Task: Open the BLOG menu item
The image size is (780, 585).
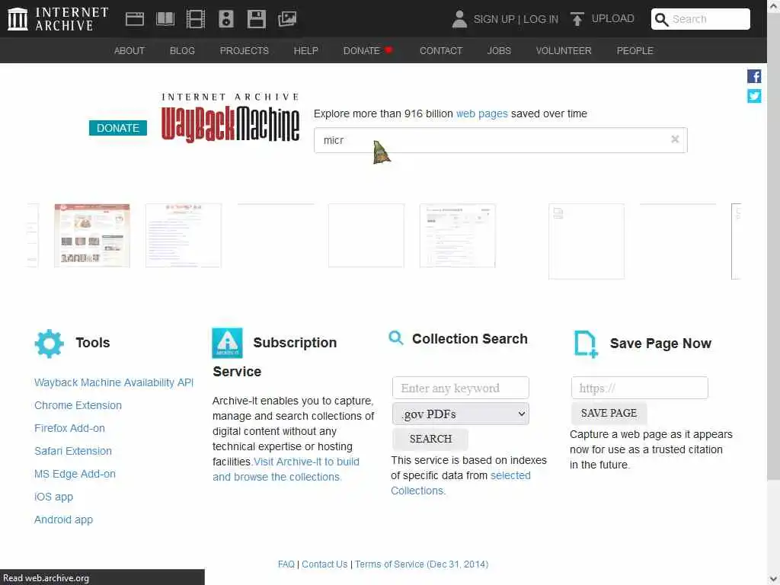Action: [x=182, y=51]
